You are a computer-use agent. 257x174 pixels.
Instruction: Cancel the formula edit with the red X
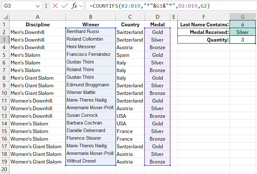[x=55, y=6]
